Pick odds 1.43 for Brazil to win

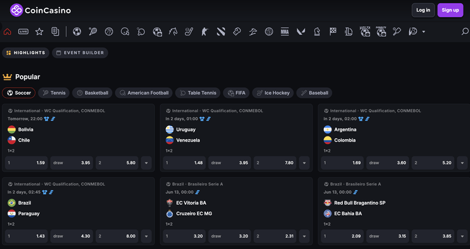(27, 236)
